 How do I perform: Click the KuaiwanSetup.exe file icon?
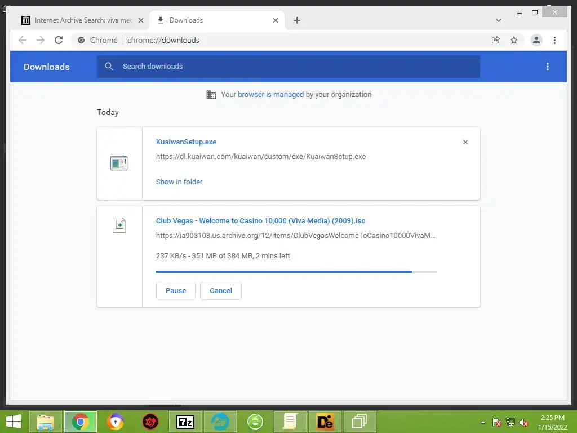(119, 163)
